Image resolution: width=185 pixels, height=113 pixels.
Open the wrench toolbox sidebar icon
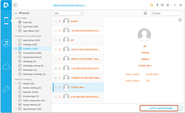(x=6, y=89)
